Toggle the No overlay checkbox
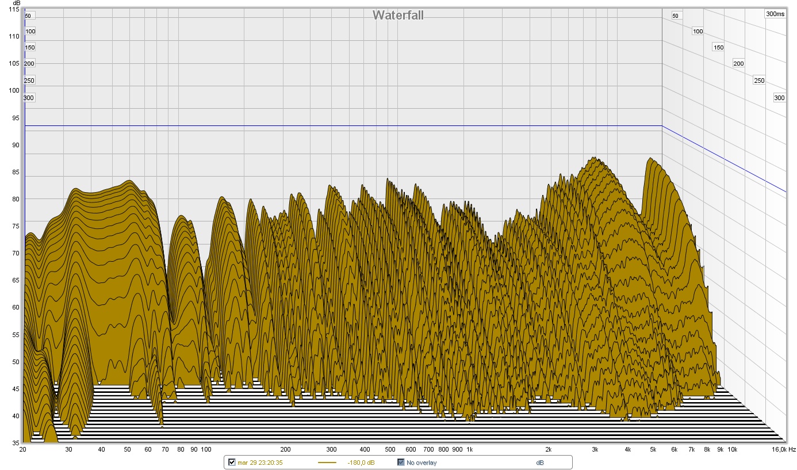 coord(401,463)
